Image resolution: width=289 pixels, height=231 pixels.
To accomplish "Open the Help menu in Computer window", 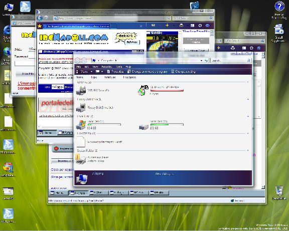I will pos(128,67).
